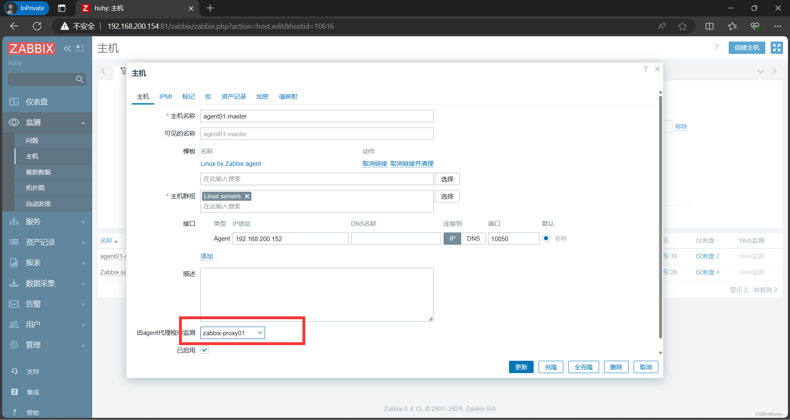Click the 告警 envelope icon in sidebar
This screenshot has height=420, width=790.
pyautogui.click(x=14, y=304)
